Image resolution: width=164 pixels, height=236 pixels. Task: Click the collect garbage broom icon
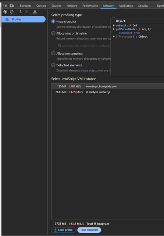pyautogui.click(x=35, y=12)
